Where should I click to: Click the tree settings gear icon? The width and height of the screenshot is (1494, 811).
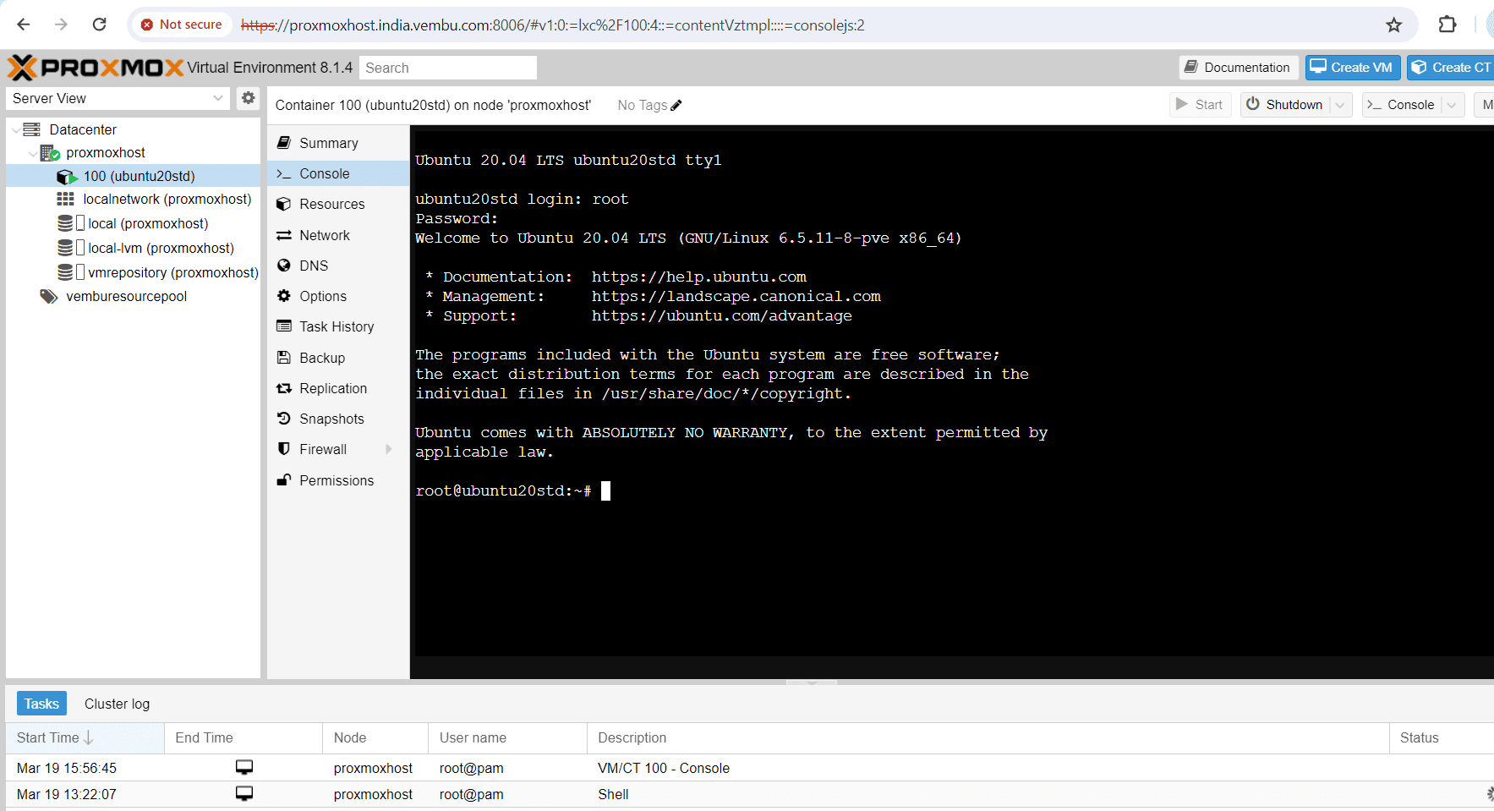(248, 98)
